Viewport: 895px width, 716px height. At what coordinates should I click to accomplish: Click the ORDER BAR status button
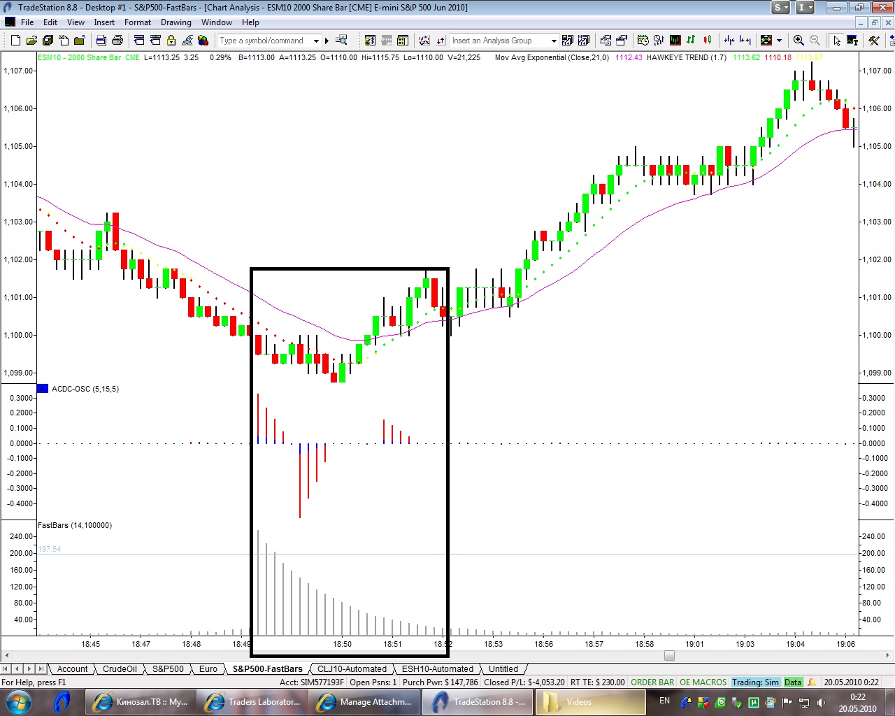(x=652, y=682)
